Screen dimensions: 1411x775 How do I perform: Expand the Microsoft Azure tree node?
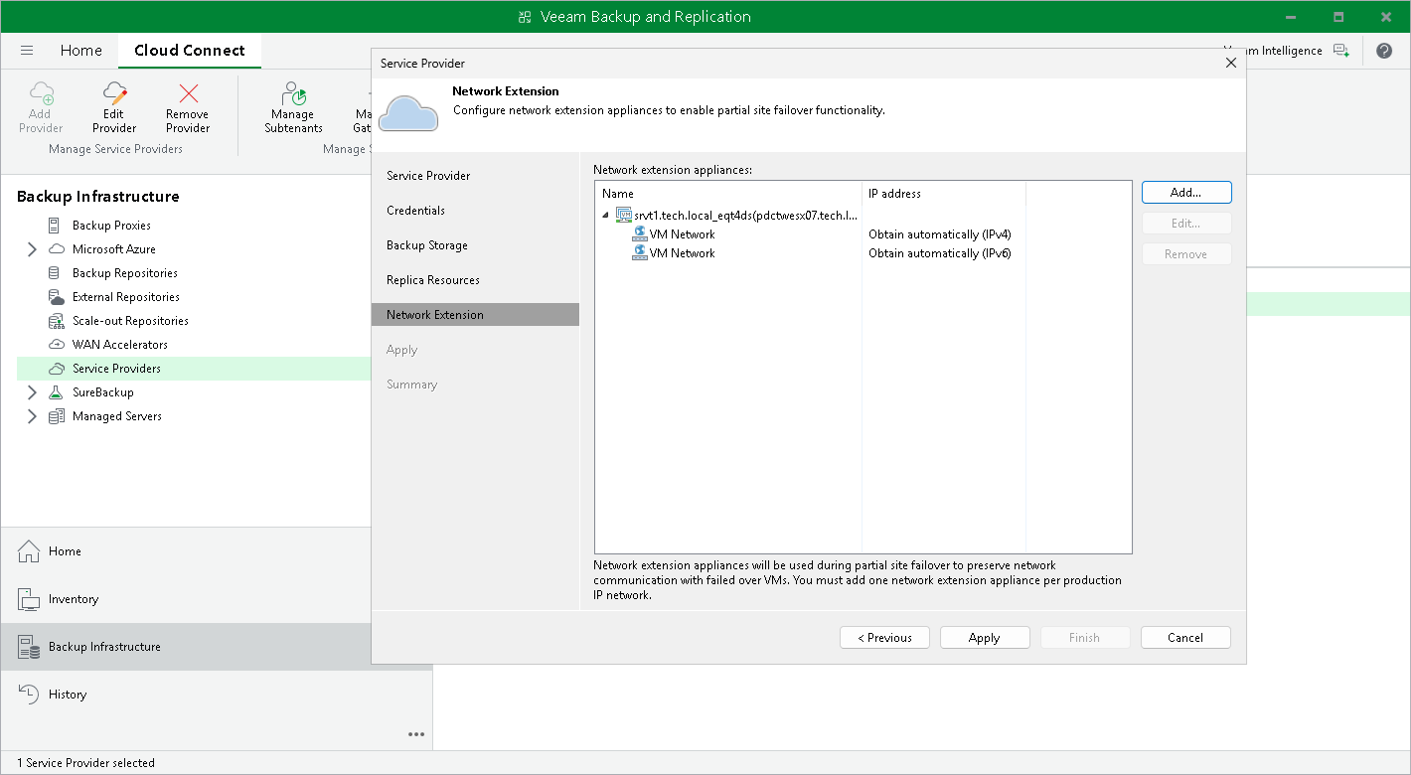click(32, 249)
